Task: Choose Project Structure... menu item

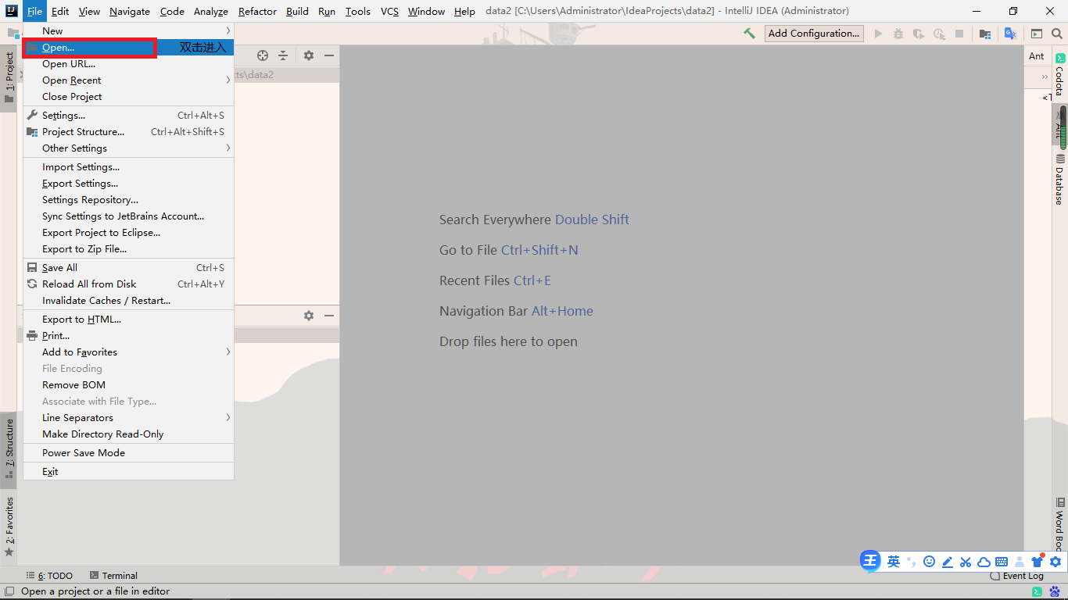Action: coord(128,132)
